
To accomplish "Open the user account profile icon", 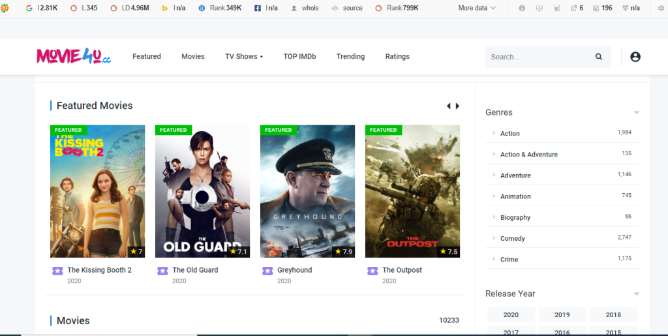I will click(x=635, y=57).
